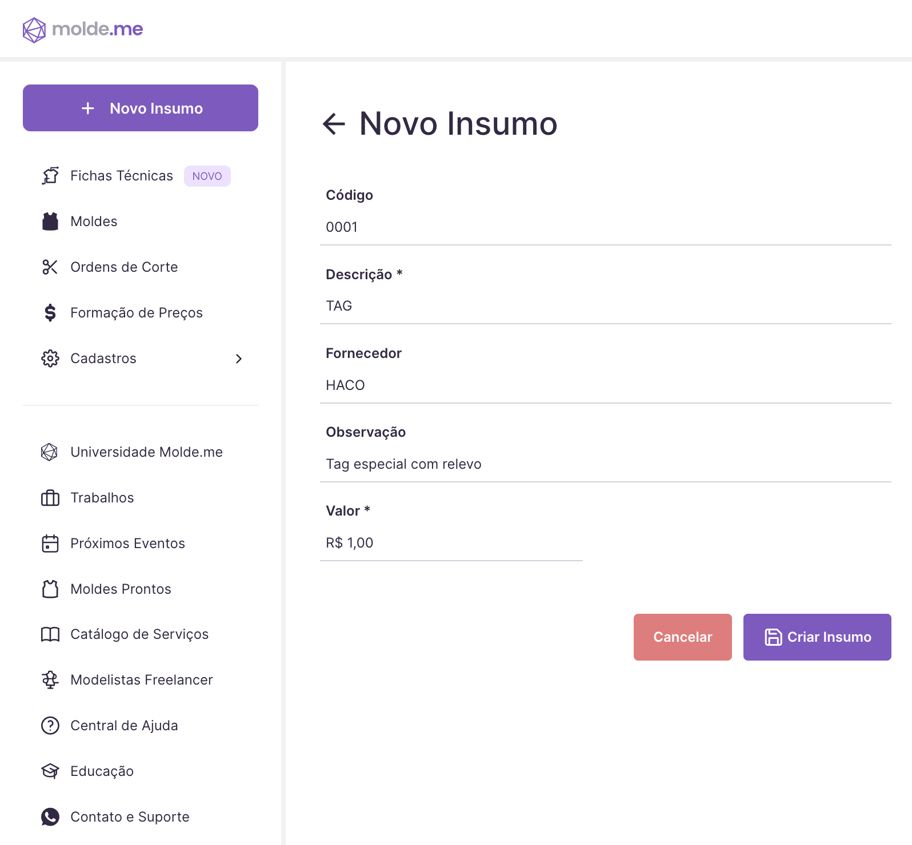Image resolution: width=912 pixels, height=845 pixels.
Task: Click the Criar Insumo button
Action: click(x=817, y=637)
